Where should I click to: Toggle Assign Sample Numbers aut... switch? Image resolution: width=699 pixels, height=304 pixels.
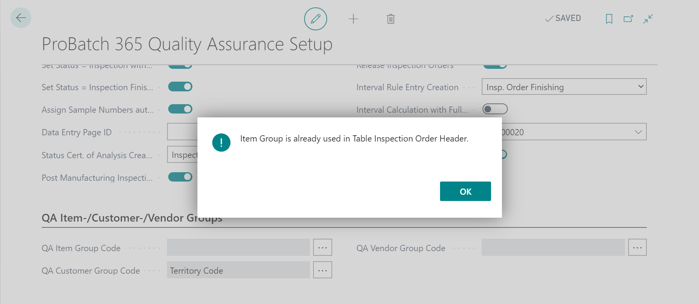180,109
